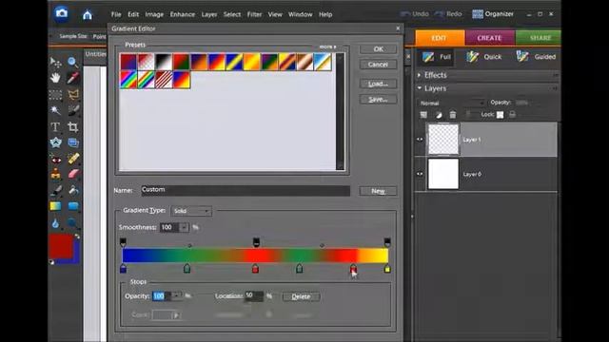Open the stop Opacity dropdown arrow
Screen dimensions: 609x342
click(176, 296)
